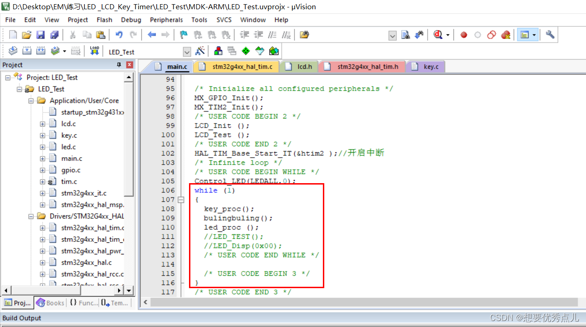Click the horizontal scrollbar below the editor
This screenshot has height=327, width=586.
(324, 302)
